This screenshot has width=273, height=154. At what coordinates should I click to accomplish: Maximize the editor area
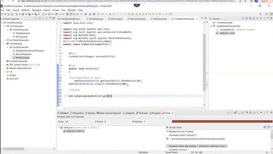[x=206, y=18]
